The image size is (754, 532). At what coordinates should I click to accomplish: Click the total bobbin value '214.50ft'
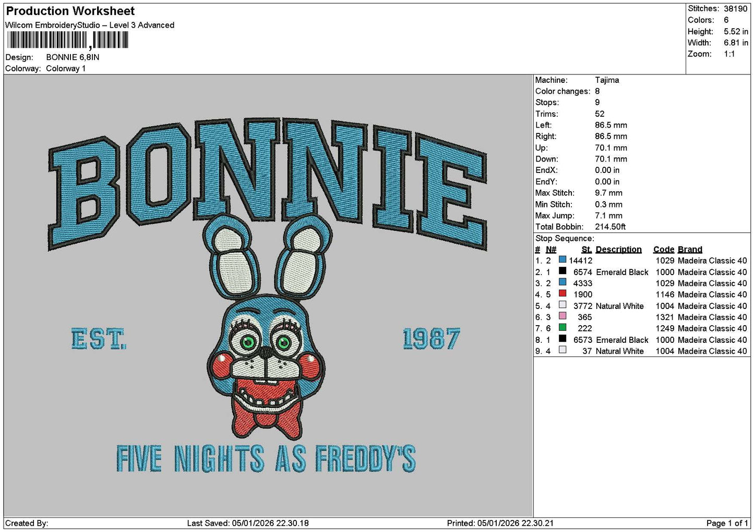610,227
